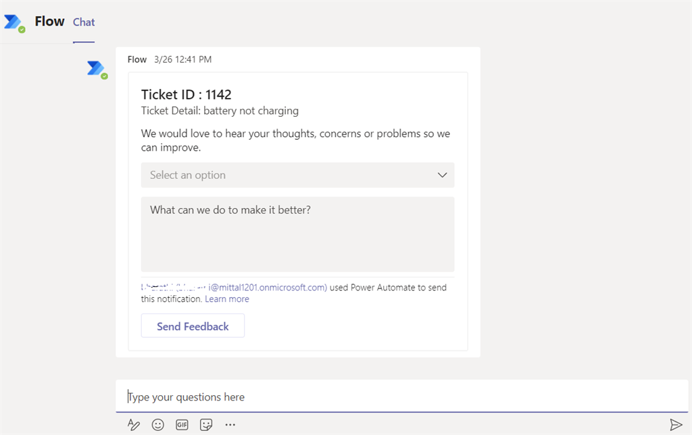Click the Flow title in the header
This screenshot has width=692, height=435.
coord(50,22)
